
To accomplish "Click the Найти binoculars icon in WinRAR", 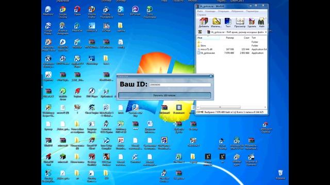I will coord(261,23).
